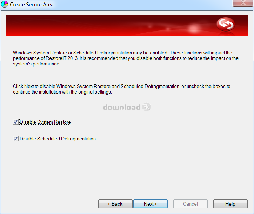Click the grayed-out Cancel button
The width and height of the screenshot is (254, 214).
click(190, 204)
